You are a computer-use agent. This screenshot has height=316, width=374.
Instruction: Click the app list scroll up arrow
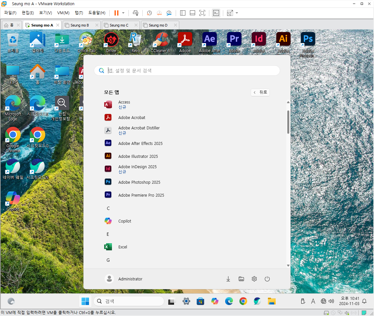(288, 102)
